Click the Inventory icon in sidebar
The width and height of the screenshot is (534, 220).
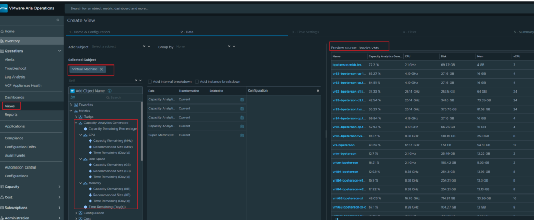tap(2, 41)
